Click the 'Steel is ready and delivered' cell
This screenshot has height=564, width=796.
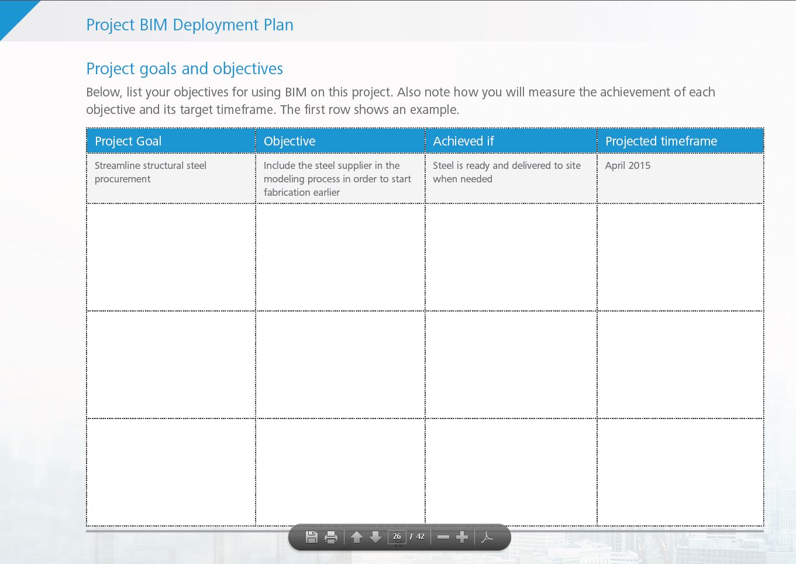pyautogui.click(x=511, y=178)
